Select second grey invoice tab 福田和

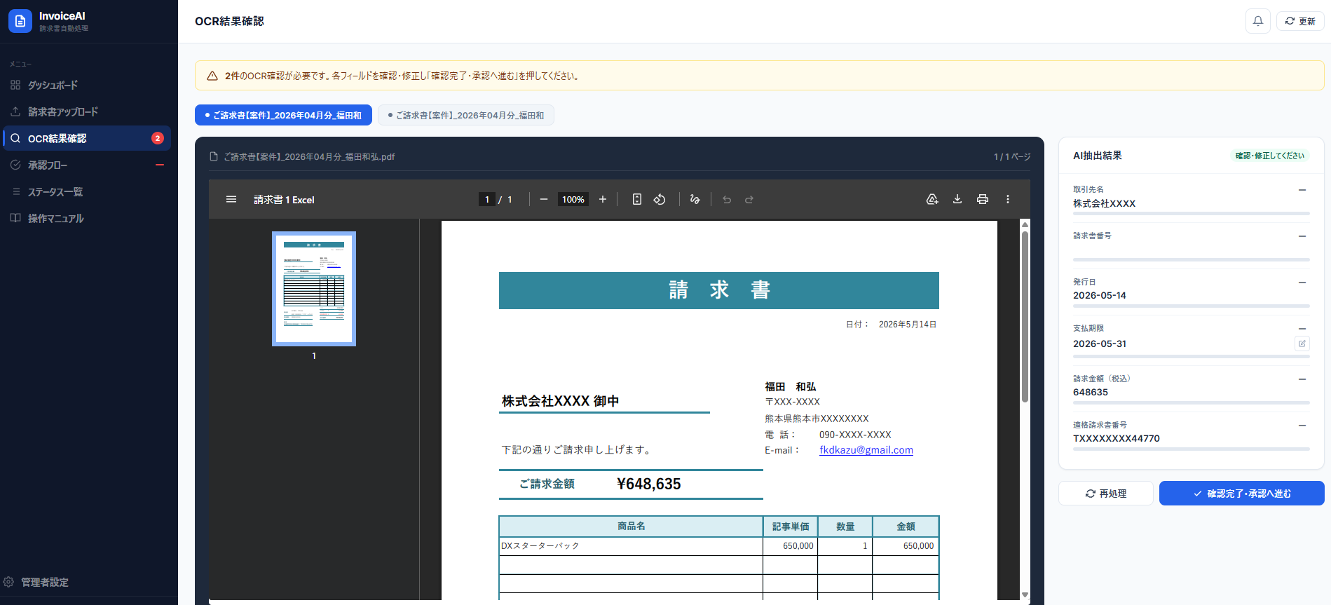click(466, 115)
